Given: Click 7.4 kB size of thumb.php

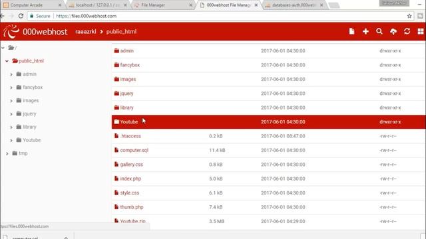Looking at the screenshot, I should pyautogui.click(x=216, y=207).
